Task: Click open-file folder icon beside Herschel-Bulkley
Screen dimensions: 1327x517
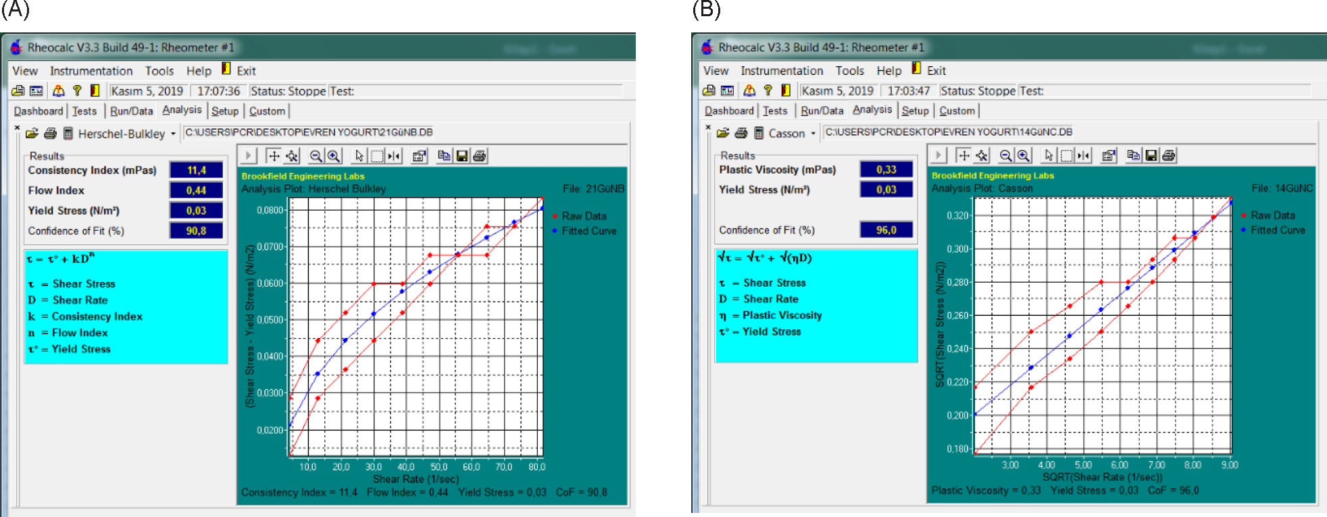Action: 32,134
